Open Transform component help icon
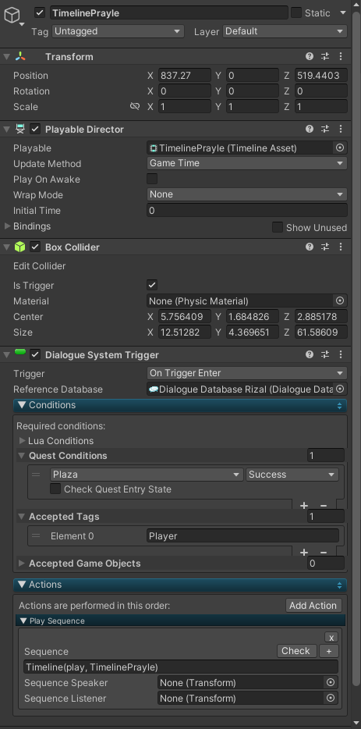 (x=310, y=56)
